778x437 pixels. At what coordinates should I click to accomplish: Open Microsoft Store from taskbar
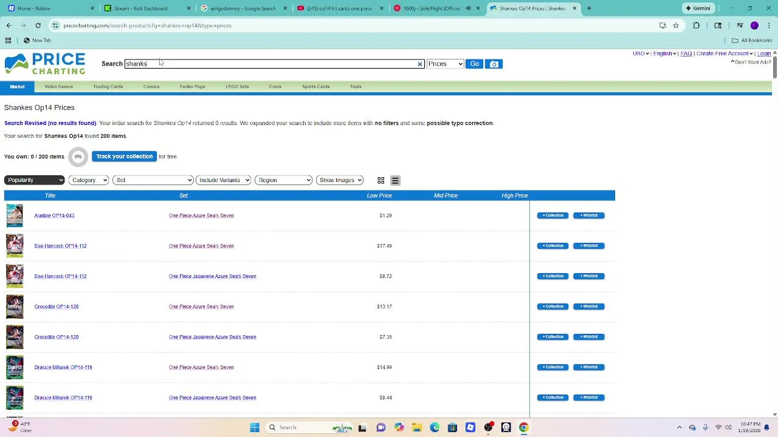(452, 427)
